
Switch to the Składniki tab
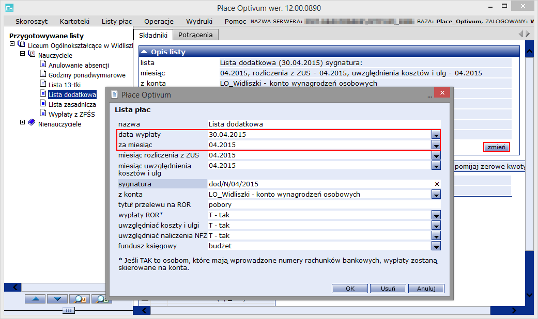[153, 35]
